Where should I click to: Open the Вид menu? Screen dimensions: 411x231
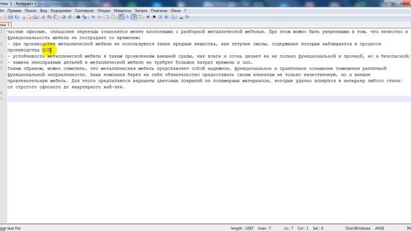44,11
